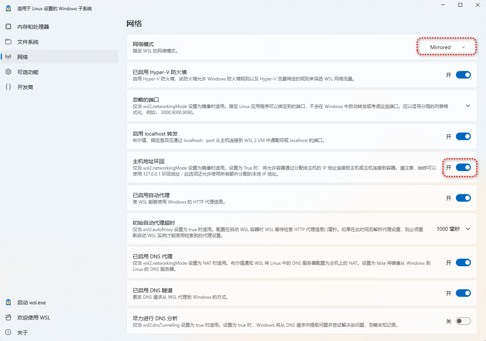The height and width of the screenshot is (341, 486).
Task: Switch to the 开发商 page
Action: pyautogui.click(x=60, y=87)
